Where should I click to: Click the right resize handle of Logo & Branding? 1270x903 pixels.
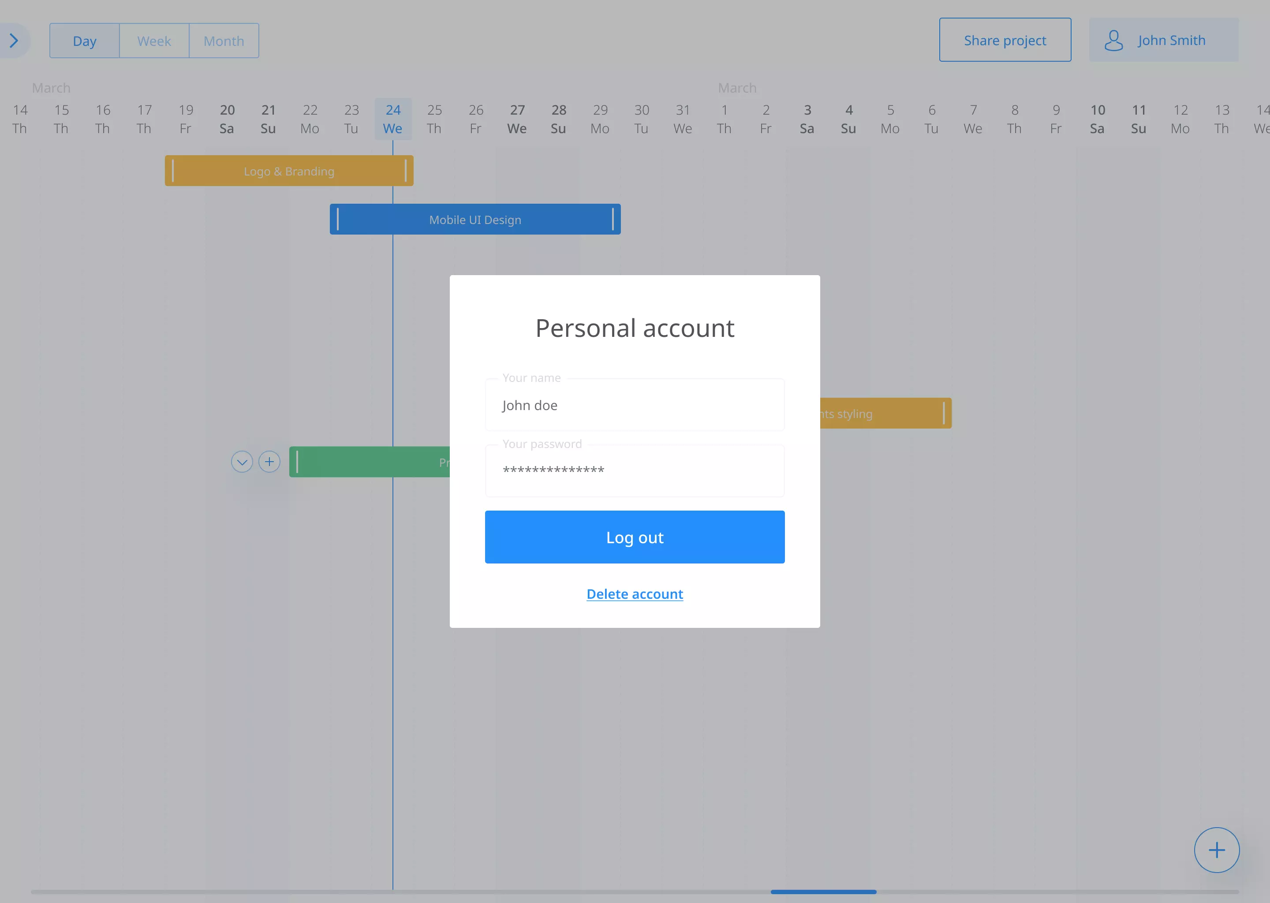tap(405, 171)
